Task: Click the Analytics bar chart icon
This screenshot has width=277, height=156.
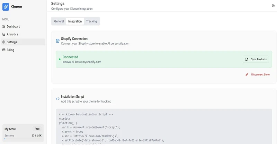Action: 4,34
